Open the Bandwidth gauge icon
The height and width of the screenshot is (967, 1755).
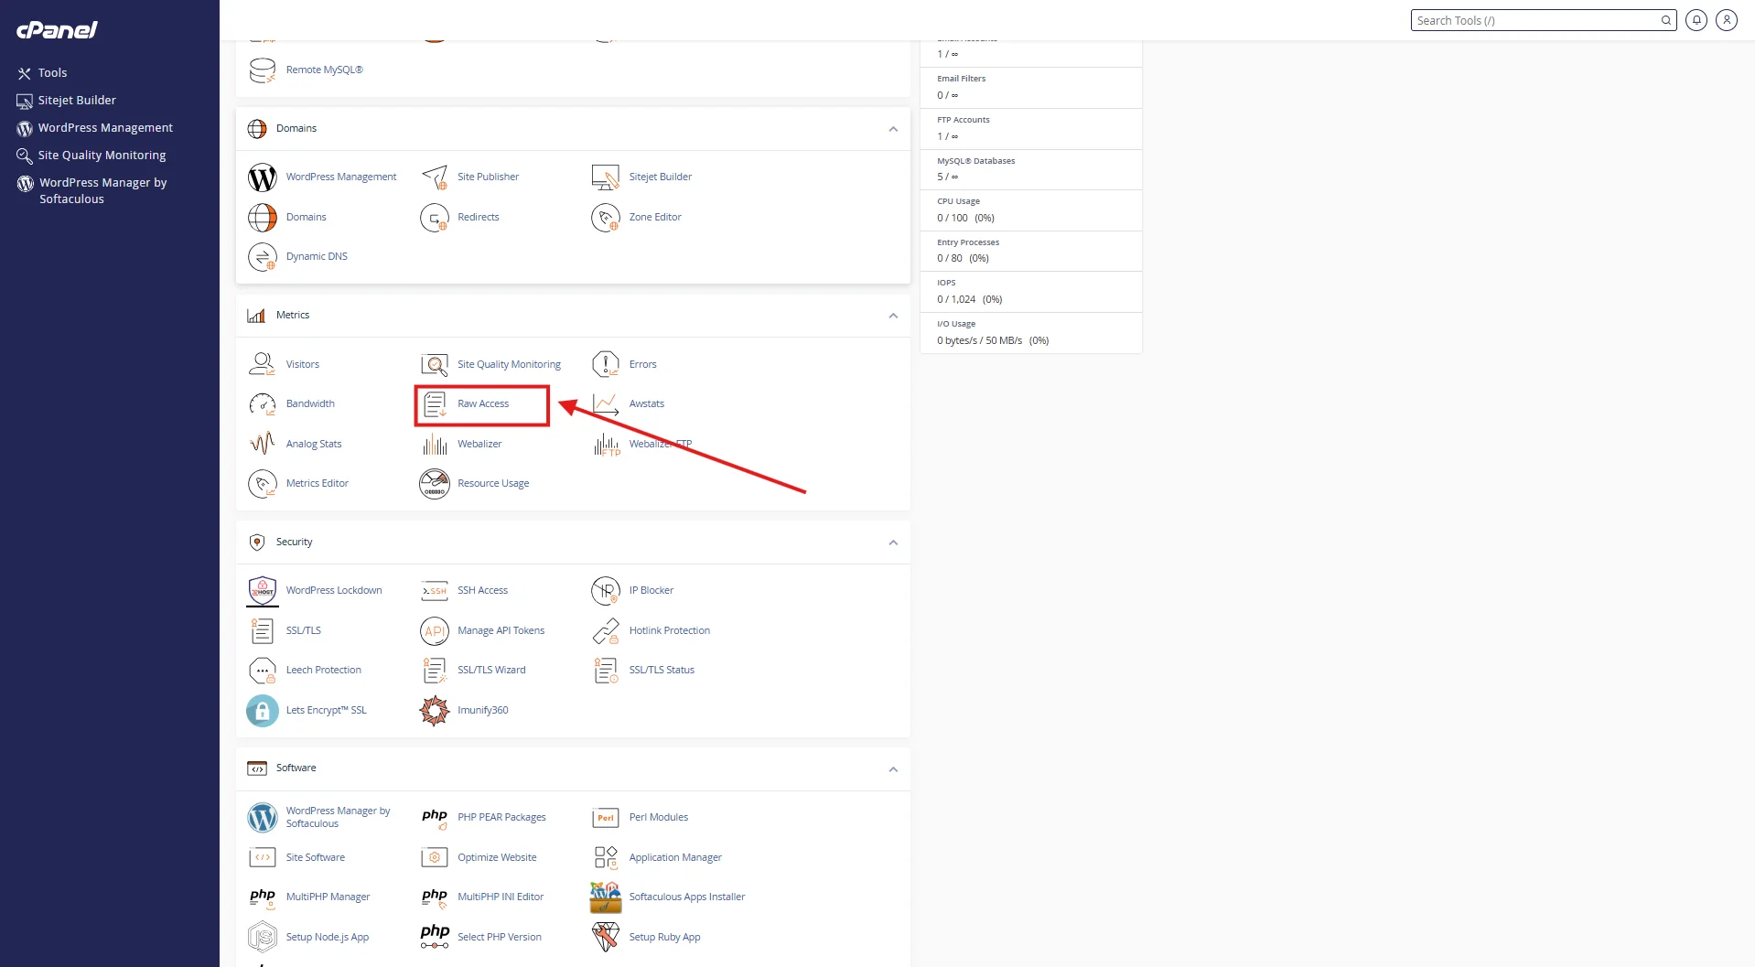point(263,403)
